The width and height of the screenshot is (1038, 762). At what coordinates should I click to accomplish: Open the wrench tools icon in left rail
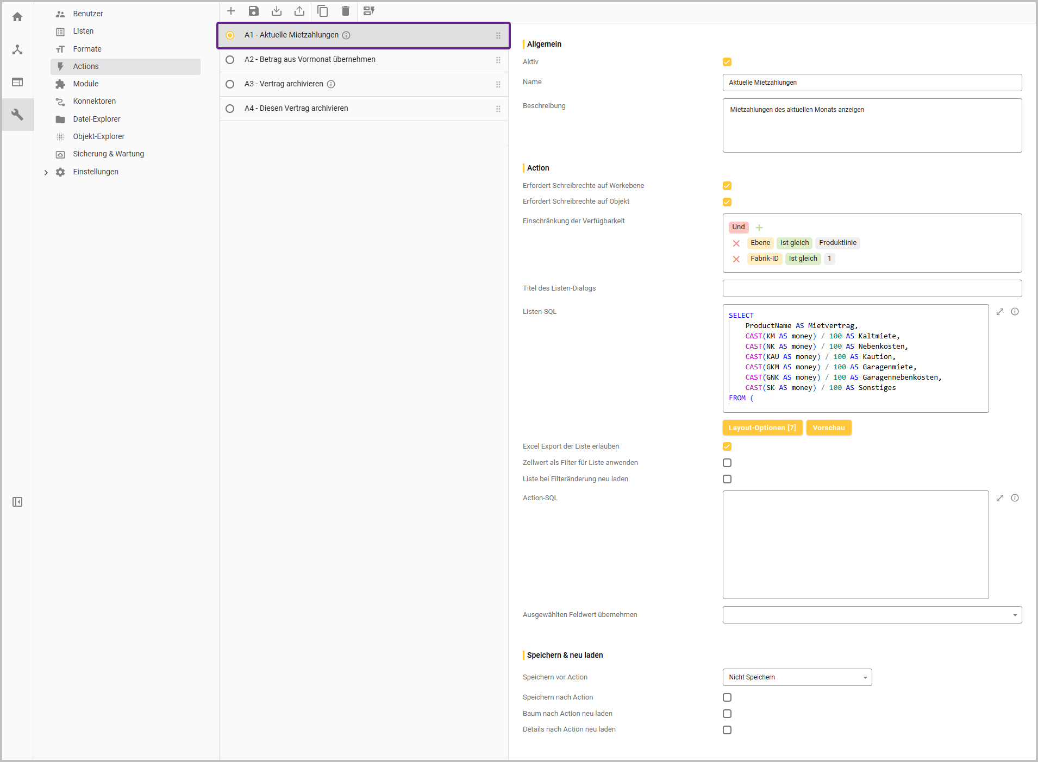pyautogui.click(x=17, y=115)
